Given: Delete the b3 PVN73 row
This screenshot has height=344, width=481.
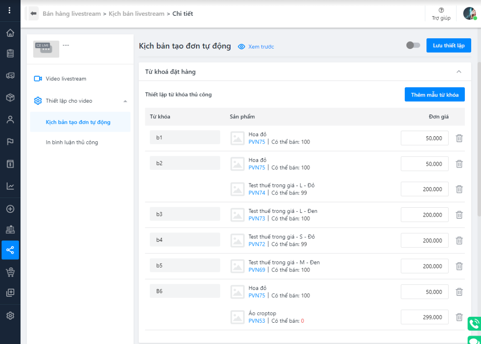Looking at the screenshot, I should (x=459, y=215).
